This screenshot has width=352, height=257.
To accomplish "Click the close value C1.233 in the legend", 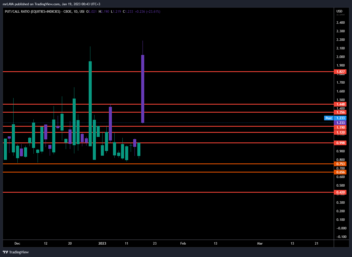I will [x=128, y=12].
